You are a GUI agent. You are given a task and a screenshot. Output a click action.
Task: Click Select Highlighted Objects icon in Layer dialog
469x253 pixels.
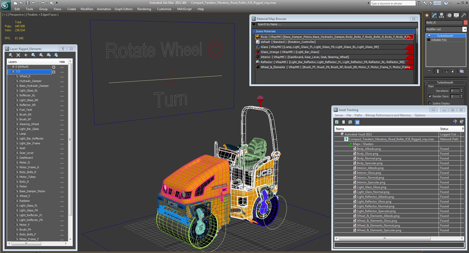[33, 55]
